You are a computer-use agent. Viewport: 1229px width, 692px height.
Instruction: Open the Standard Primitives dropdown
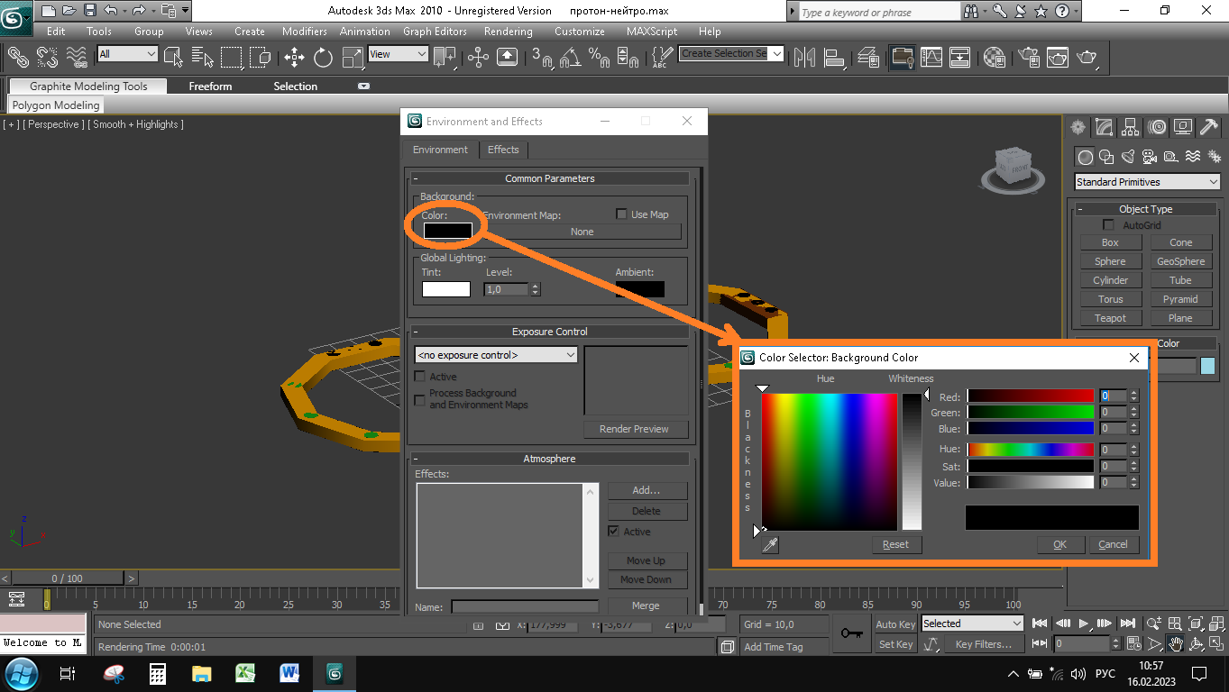click(1147, 182)
